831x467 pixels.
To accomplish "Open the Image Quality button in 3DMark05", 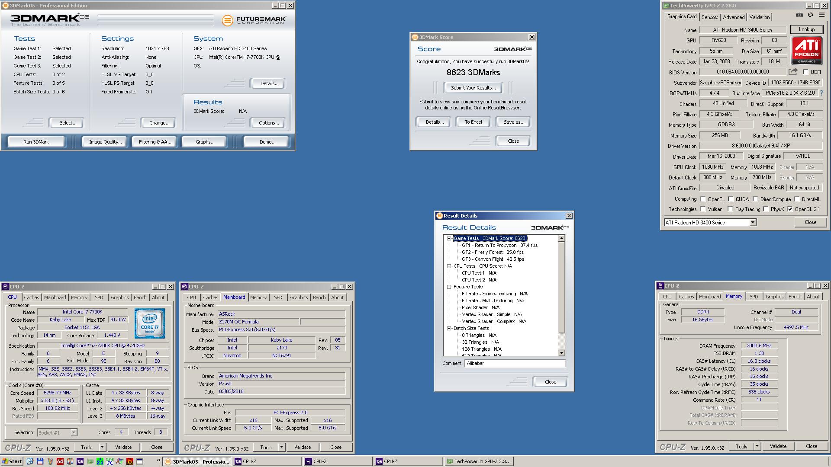I will tap(105, 142).
